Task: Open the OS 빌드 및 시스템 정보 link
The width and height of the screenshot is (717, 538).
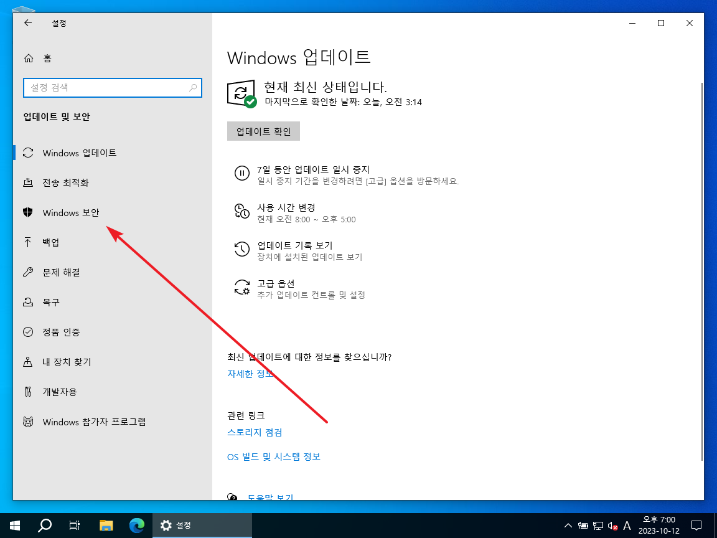Action: [274, 456]
